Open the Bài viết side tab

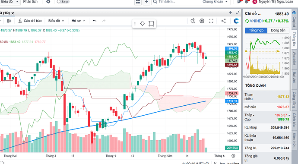[294, 77]
